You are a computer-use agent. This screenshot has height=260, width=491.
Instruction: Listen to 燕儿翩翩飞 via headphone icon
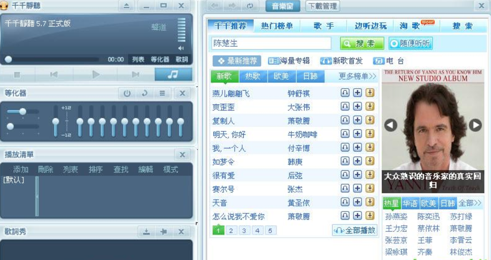pos(345,93)
